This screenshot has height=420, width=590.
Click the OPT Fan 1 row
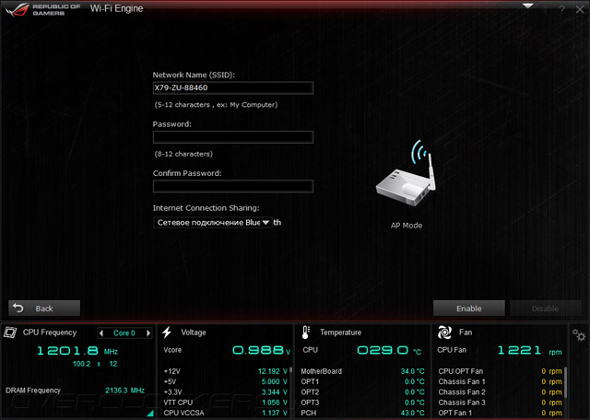click(x=500, y=413)
